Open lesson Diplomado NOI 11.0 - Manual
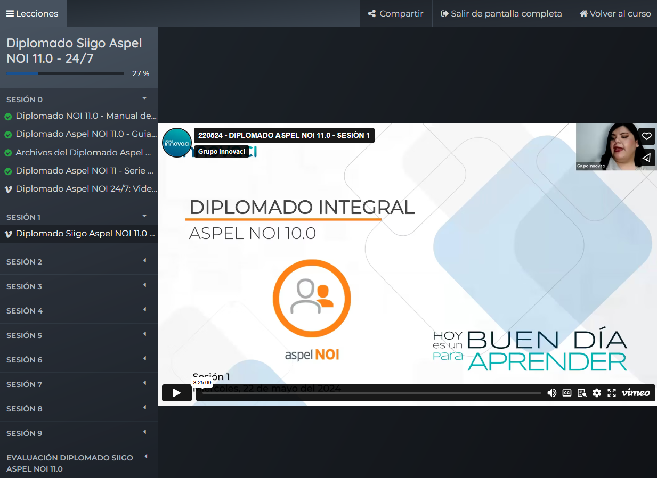 (x=86, y=116)
